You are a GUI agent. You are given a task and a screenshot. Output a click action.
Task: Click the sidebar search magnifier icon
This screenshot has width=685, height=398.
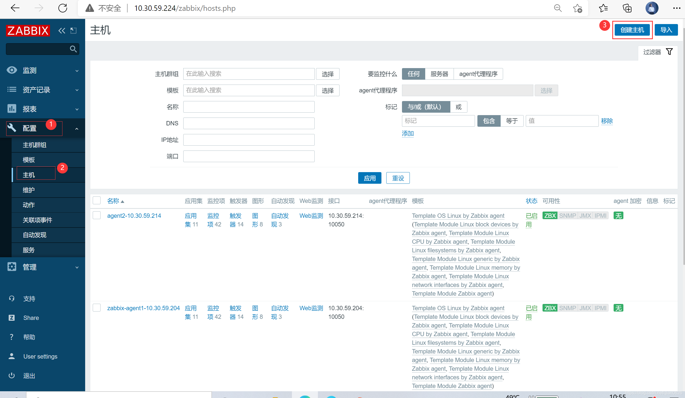pos(73,49)
